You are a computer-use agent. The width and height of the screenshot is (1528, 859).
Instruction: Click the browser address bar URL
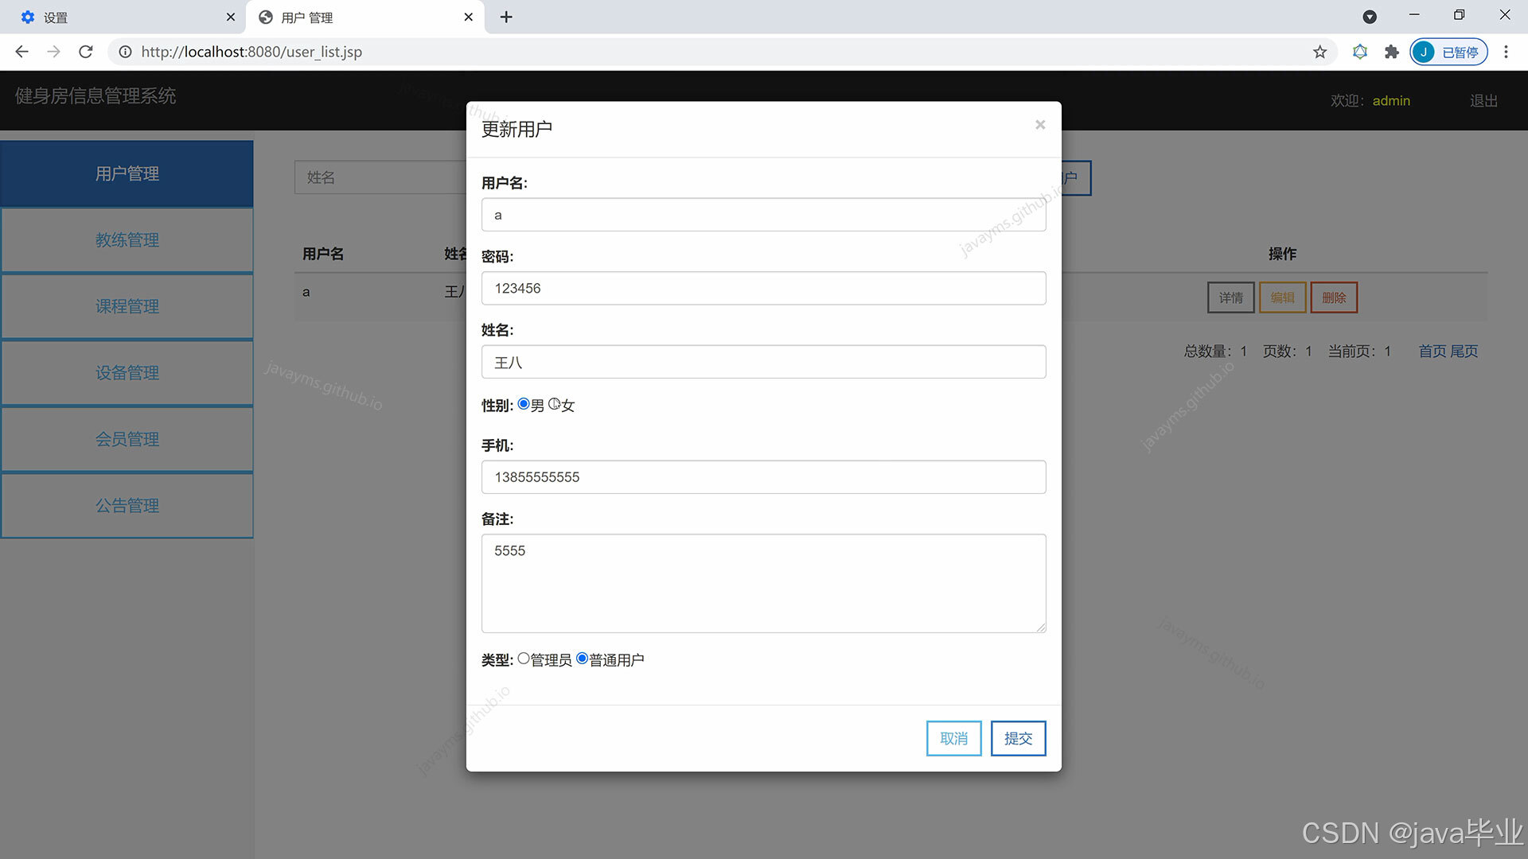tap(251, 52)
